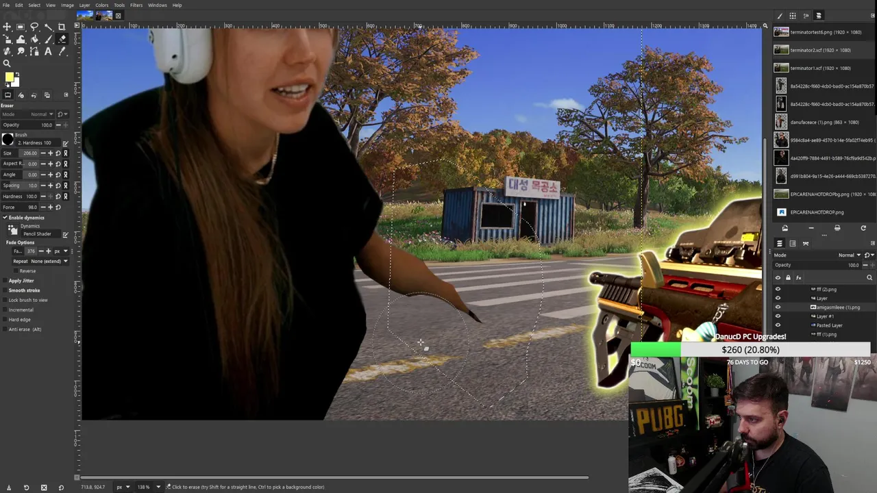Search layers with the magnifier icon
This screenshot has height=493, width=877.
tap(869, 277)
